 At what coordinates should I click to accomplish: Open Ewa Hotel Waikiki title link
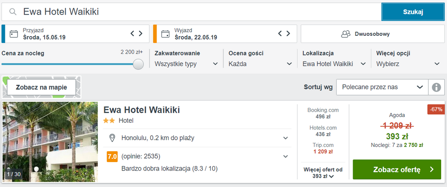[142, 110]
